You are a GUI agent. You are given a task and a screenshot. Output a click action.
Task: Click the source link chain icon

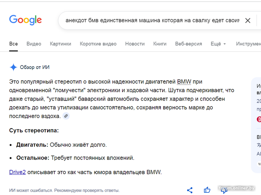[x=66, y=116]
